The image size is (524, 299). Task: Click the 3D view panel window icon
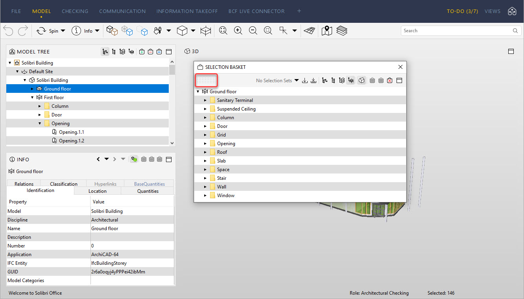511,51
